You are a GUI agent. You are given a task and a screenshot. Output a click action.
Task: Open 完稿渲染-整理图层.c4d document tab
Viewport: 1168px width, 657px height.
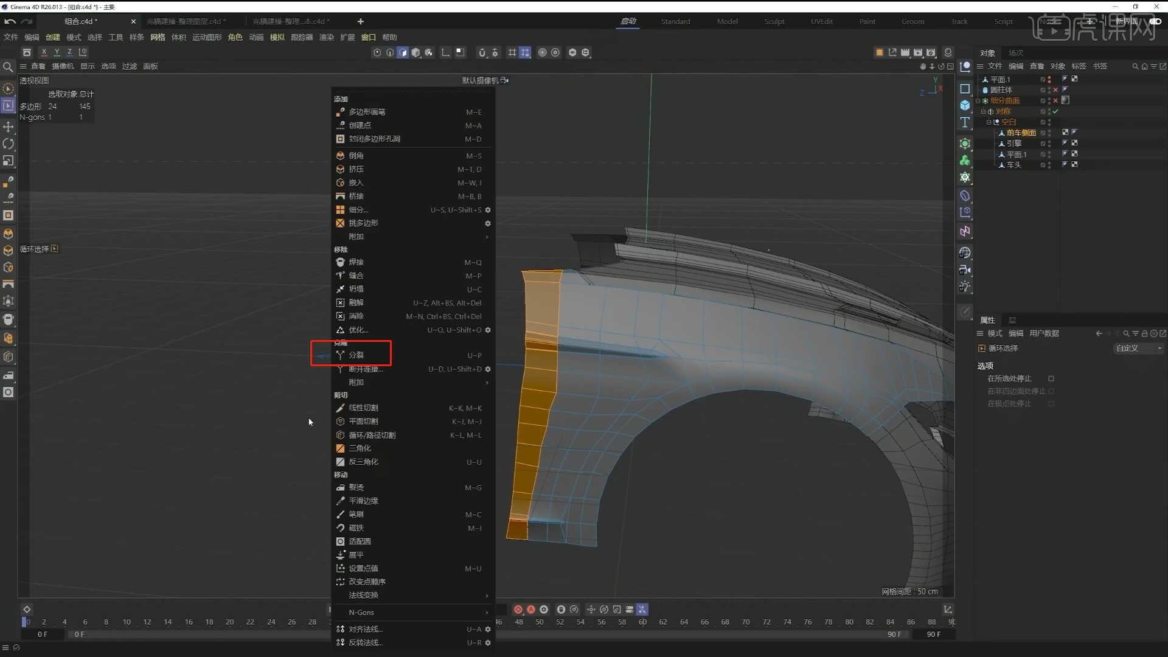coord(186,21)
